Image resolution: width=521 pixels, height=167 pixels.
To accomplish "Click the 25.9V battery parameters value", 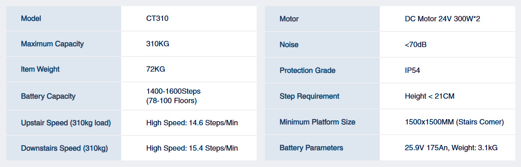I will pyautogui.click(x=451, y=148).
